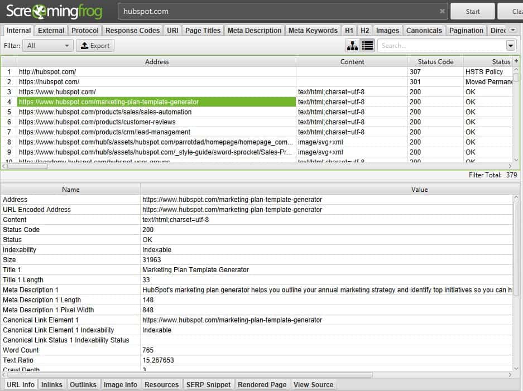Open the tabs overflow dropdown arrow
Viewport: 523px width, 391px height.
512,30
